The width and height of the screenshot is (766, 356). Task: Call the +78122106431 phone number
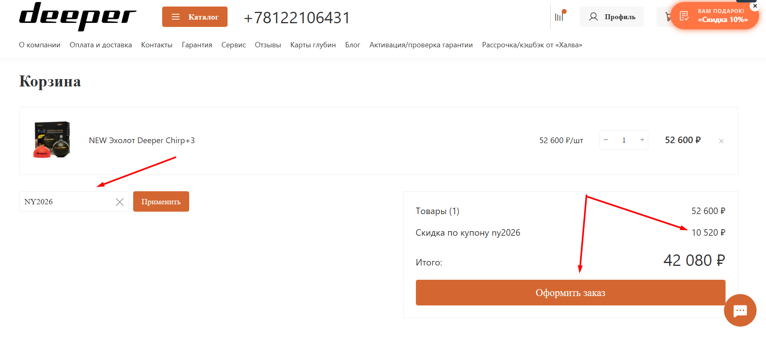point(297,18)
